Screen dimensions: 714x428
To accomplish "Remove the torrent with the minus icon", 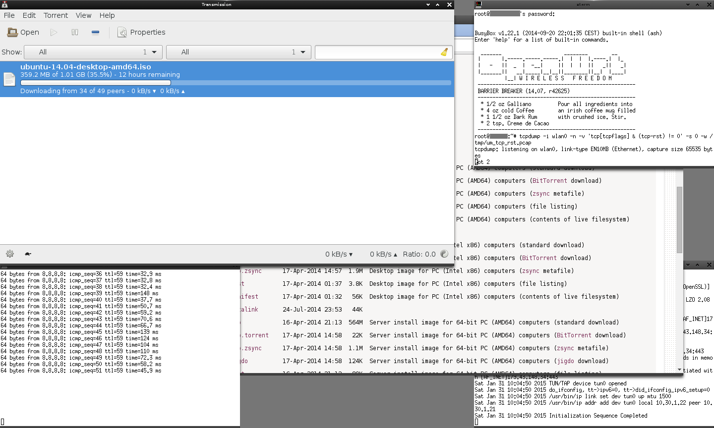I will (x=96, y=32).
